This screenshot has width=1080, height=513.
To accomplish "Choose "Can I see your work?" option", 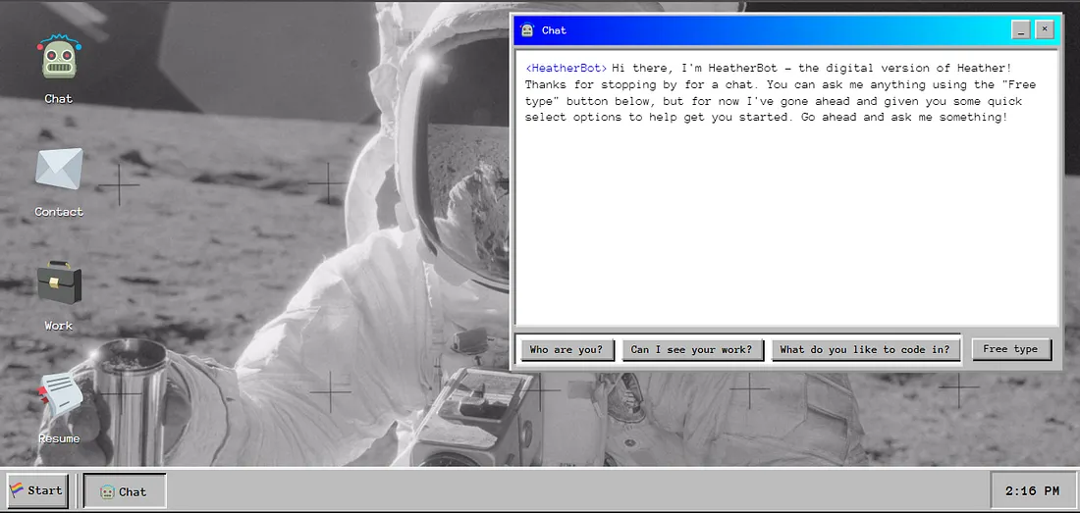I will [692, 349].
